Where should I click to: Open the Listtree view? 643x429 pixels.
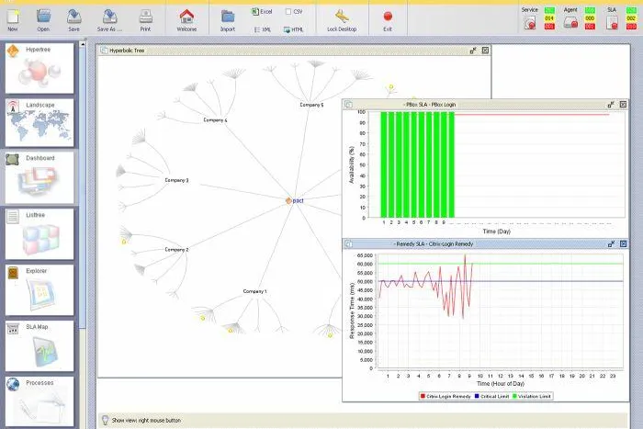click(39, 233)
